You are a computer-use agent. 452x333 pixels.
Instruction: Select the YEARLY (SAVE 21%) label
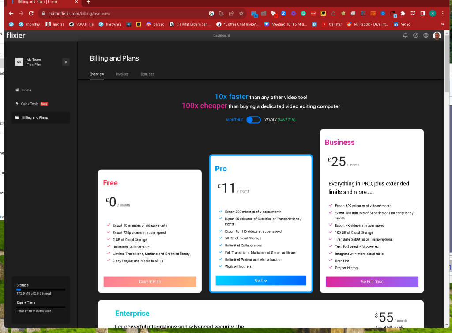coord(280,120)
